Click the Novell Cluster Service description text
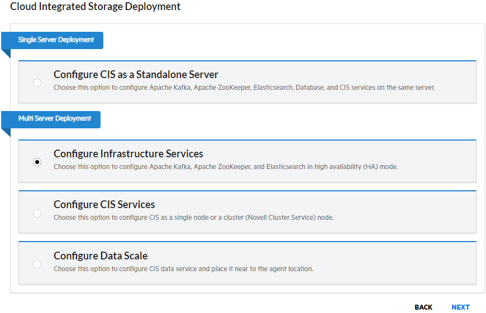 point(193,218)
